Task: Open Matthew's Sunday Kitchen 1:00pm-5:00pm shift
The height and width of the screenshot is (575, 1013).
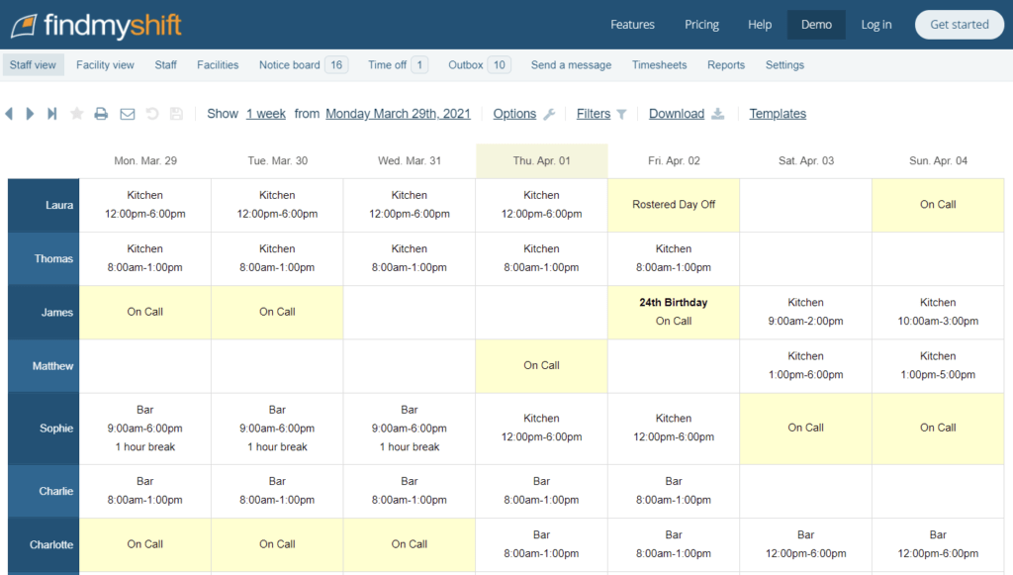Action: click(x=938, y=365)
